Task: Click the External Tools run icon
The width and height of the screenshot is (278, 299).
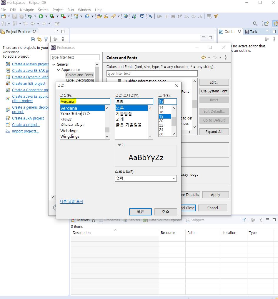Action: pyautogui.click(x=63, y=16)
